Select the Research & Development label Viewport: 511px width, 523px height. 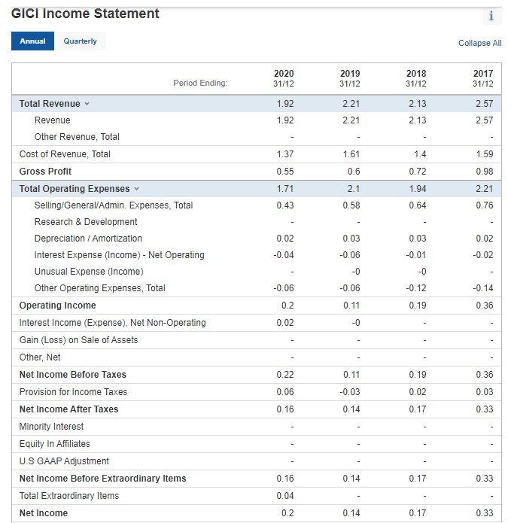86,222
